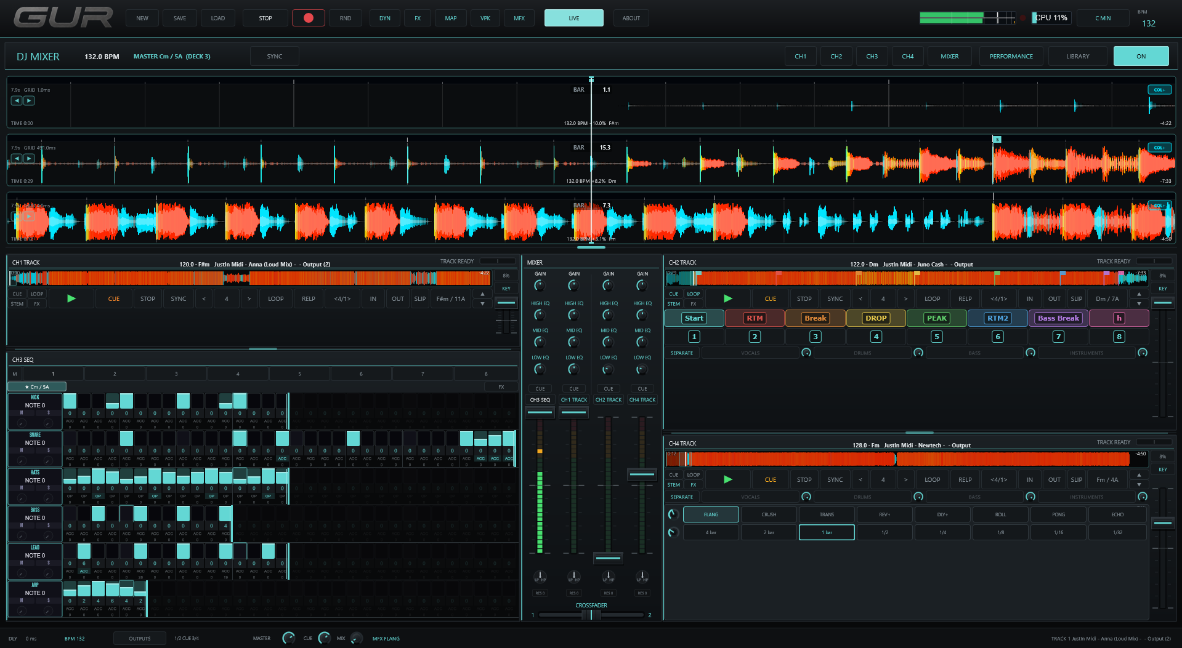1182x648 pixels.
Task: Enable SYNC on CH4 track
Action: coord(835,480)
